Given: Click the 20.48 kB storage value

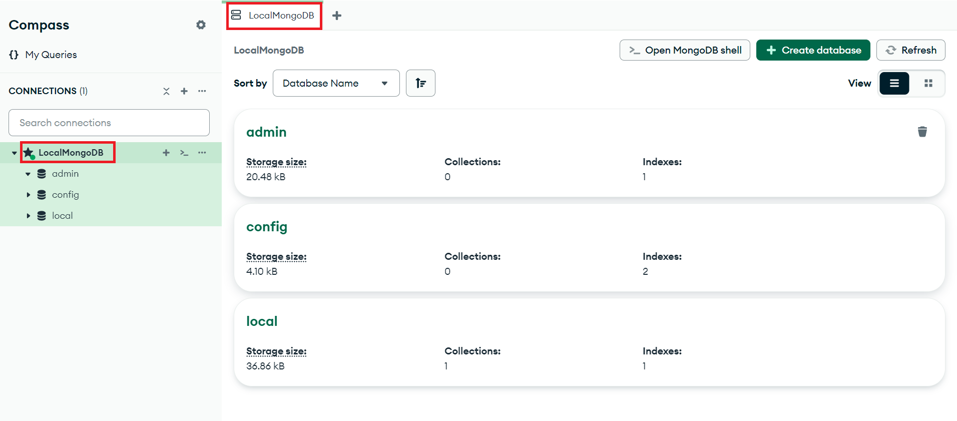Looking at the screenshot, I should (x=266, y=177).
